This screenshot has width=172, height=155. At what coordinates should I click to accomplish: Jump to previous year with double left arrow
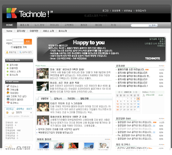[x=119, y=92]
